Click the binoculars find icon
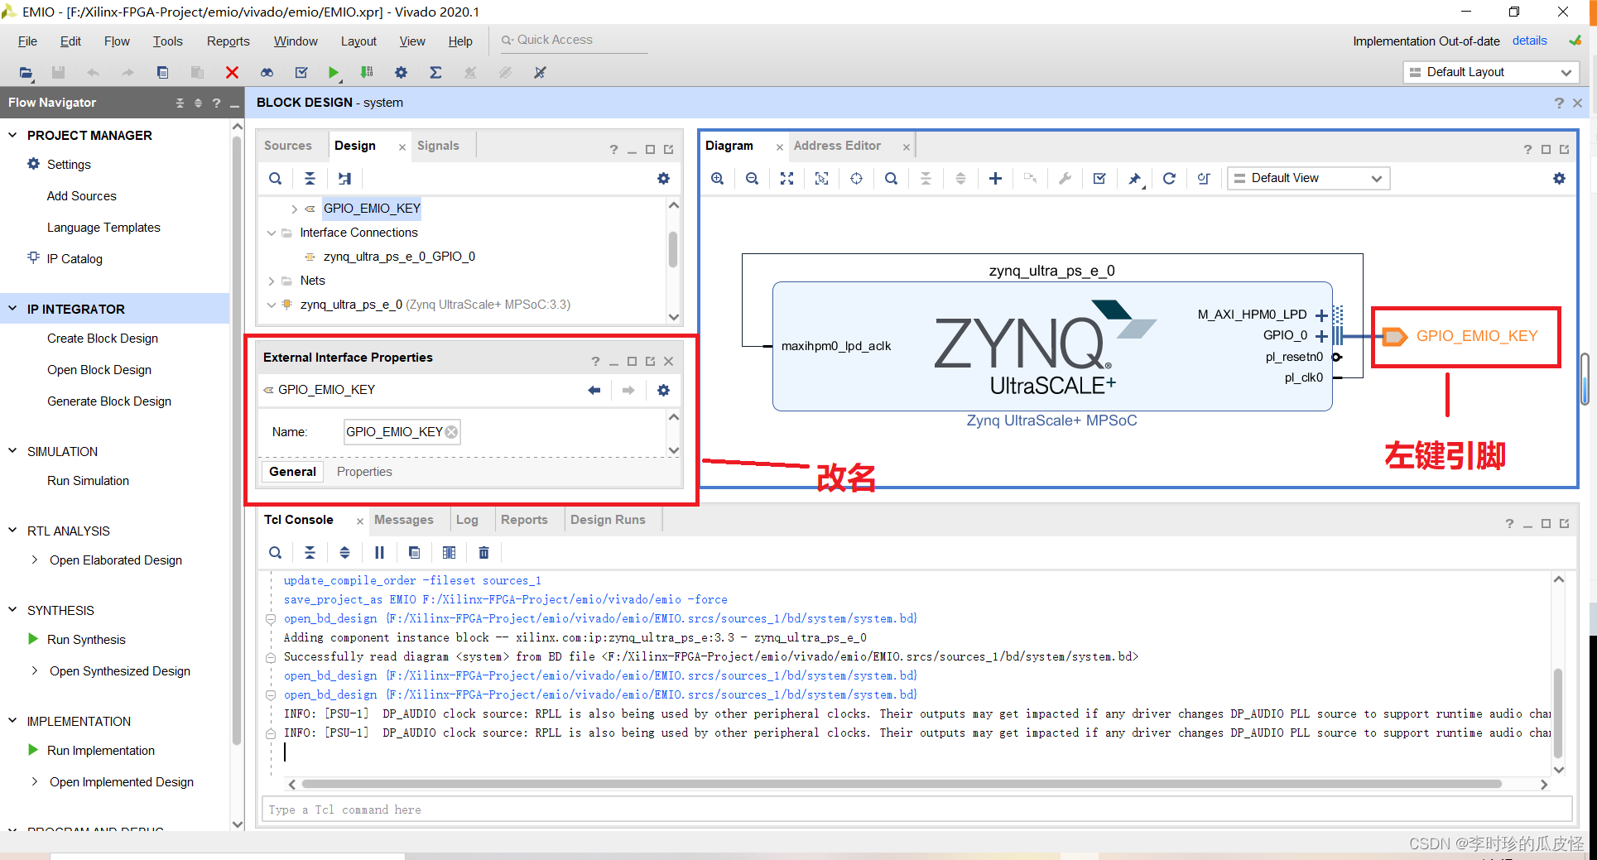Screen dimensions: 1597x860 point(267,73)
